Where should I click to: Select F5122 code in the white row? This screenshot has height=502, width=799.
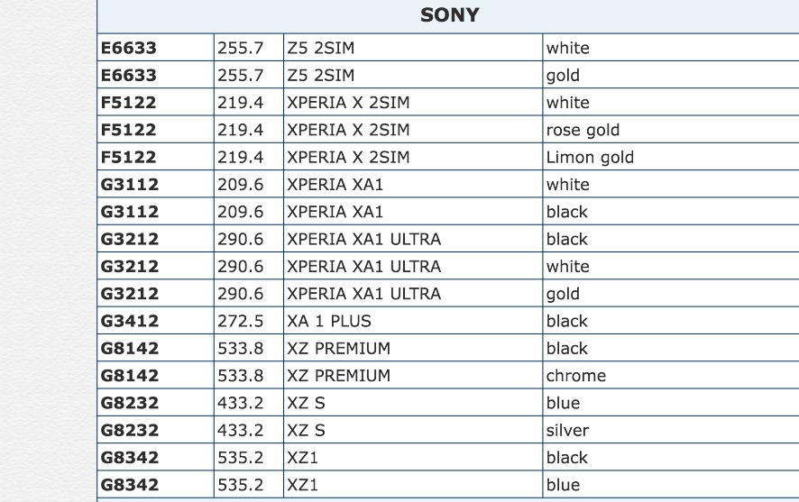coord(129,103)
